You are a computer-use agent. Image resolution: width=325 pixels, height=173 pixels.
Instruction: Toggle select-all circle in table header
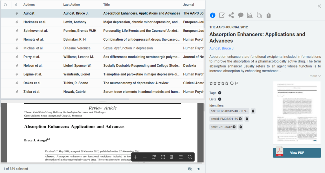5,4
